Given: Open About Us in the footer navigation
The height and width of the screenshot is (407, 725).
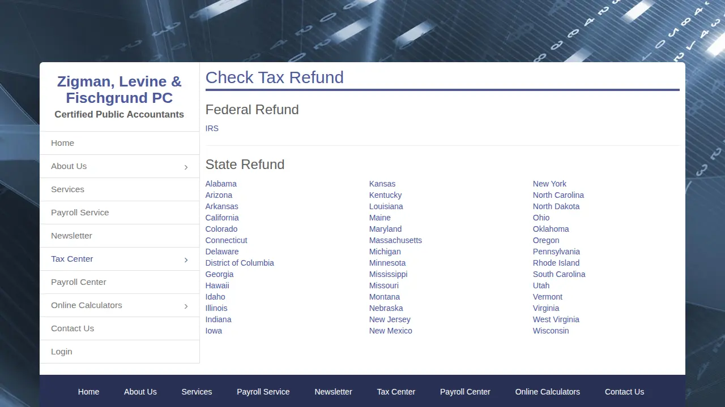Looking at the screenshot, I should pyautogui.click(x=140, y=392).
